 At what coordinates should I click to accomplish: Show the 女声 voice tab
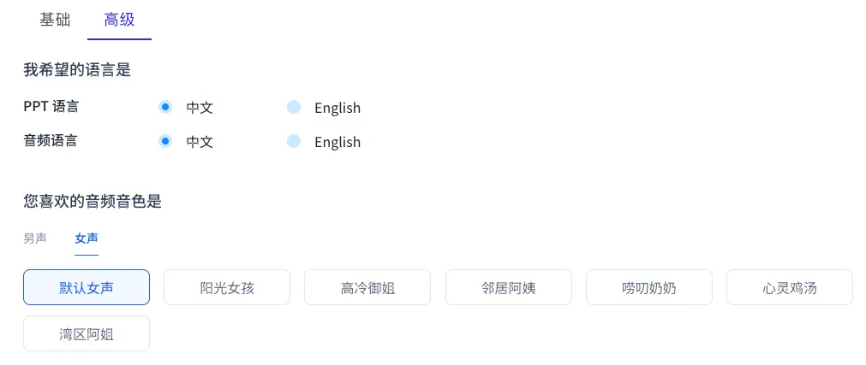[87, 238]
